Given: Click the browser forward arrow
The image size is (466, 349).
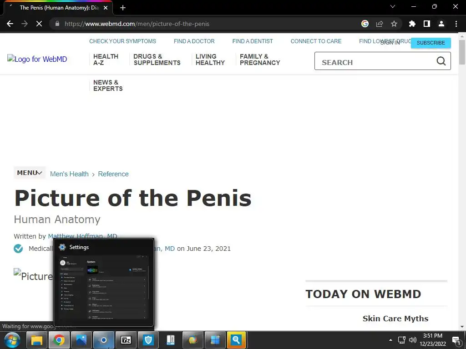Looking at the screenshot, I should click(25, 24).
